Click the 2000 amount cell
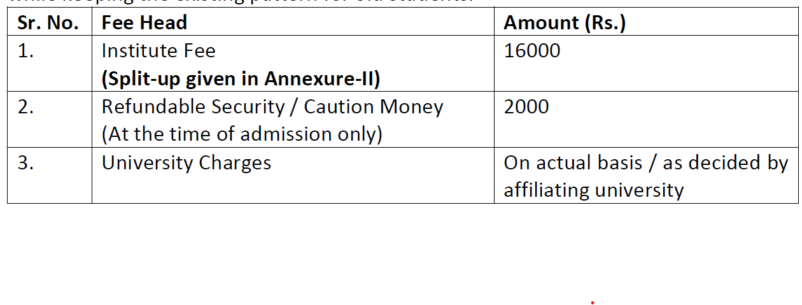This screenshot has width=802, height=305. (x=526, y=107)
